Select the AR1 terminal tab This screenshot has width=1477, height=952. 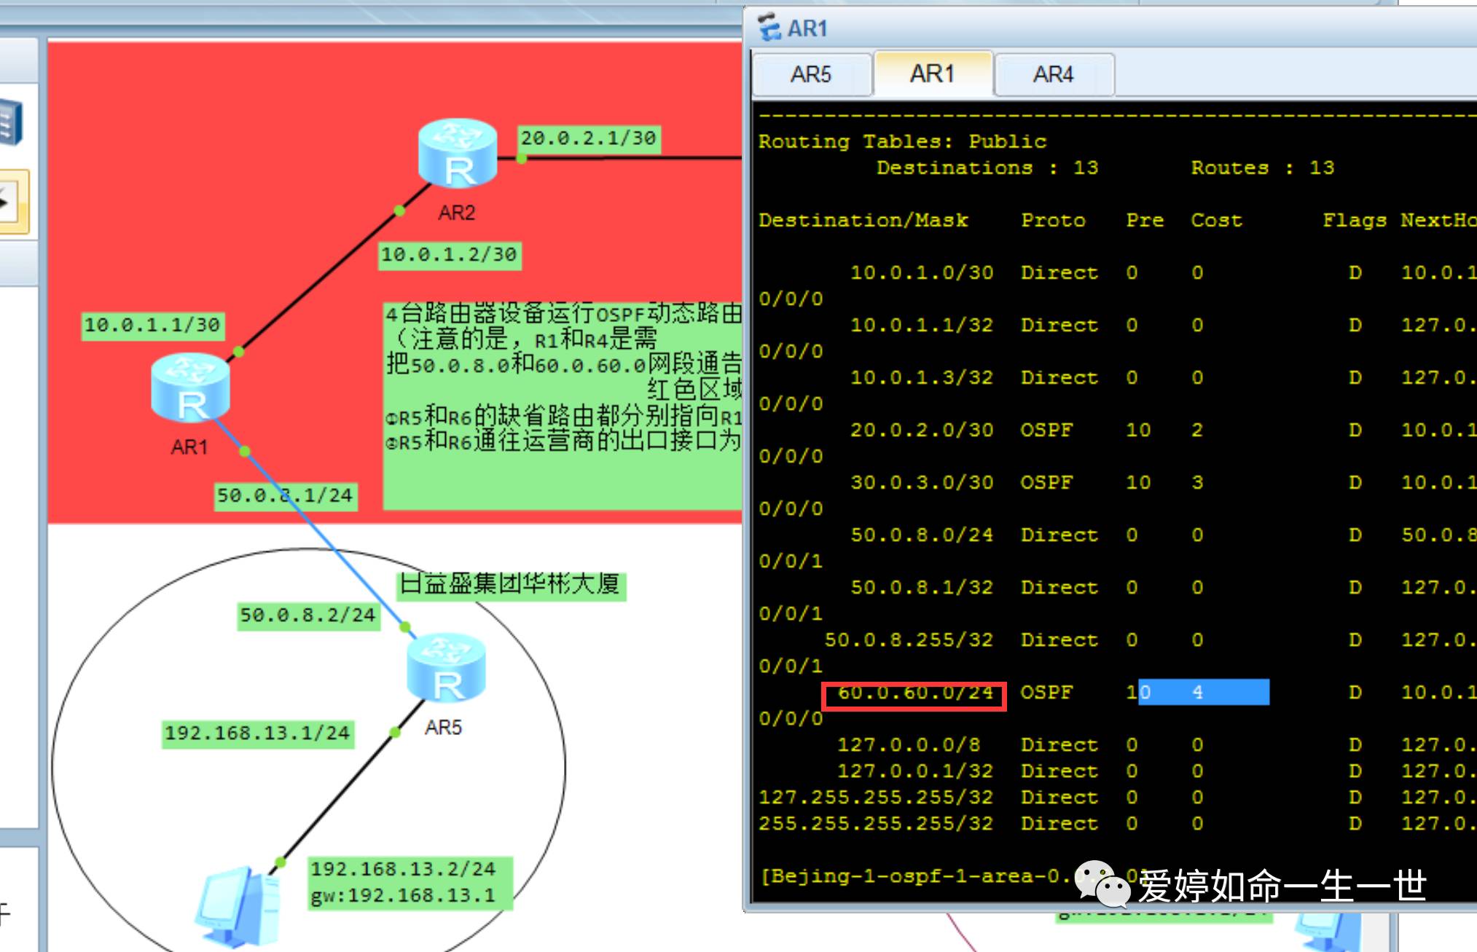click(x=932, y=74)
